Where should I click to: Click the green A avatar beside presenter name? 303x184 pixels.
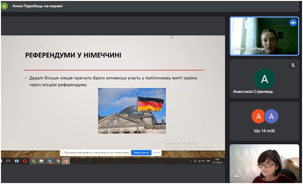point(4,6)
